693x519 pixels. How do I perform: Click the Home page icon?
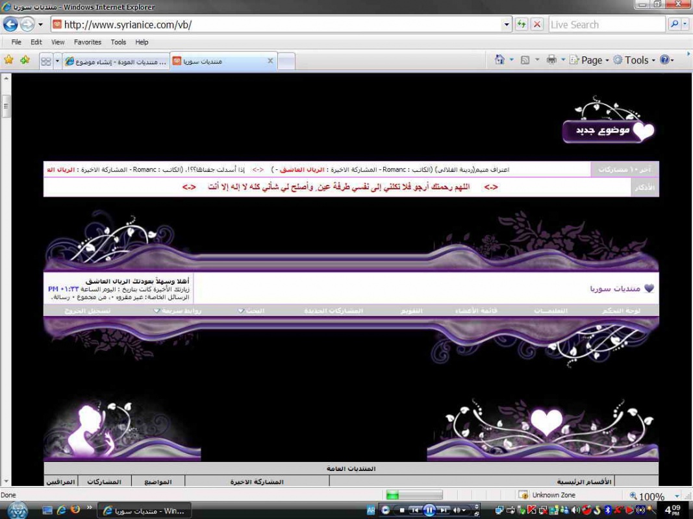coord(499,60)
